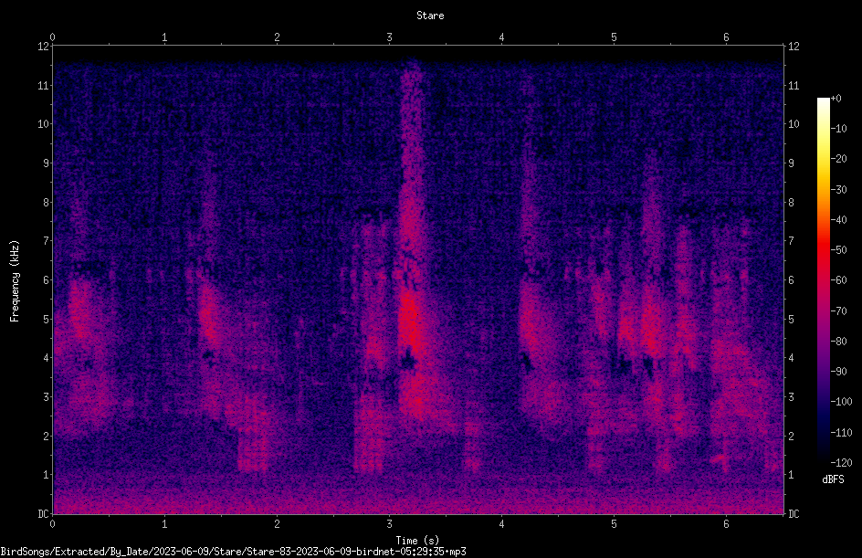Click the left-axis '6' kHz label
The image size is (862, 558).
[x=47, y=279]
